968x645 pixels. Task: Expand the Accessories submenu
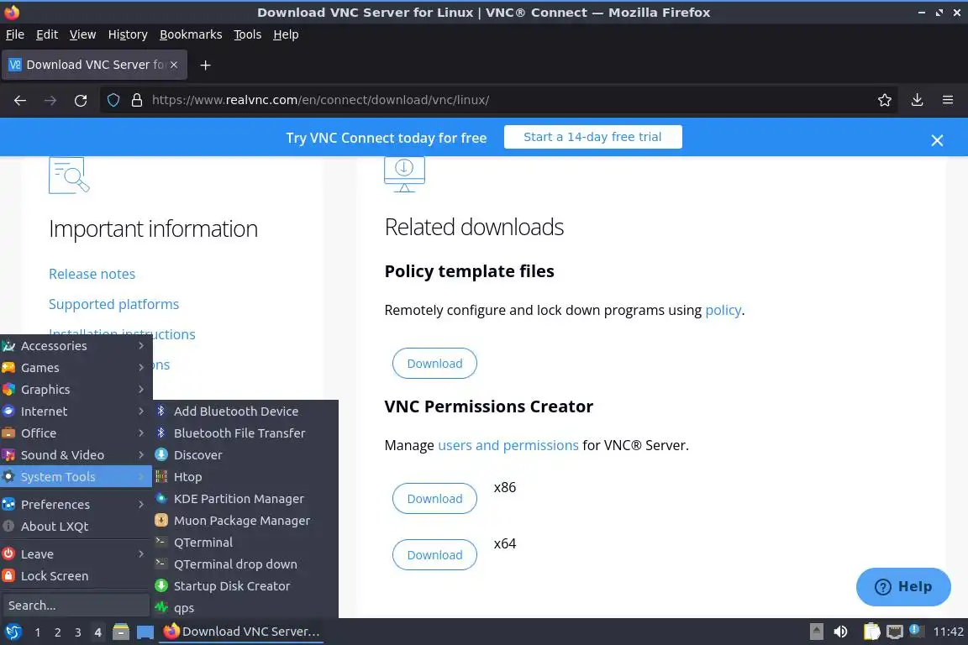(76, 346)
